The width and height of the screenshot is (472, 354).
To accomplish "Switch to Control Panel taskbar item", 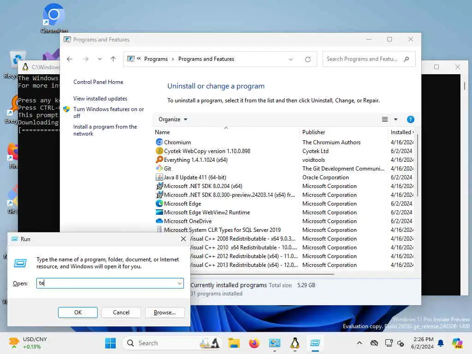I will click(x=275, y=343).
